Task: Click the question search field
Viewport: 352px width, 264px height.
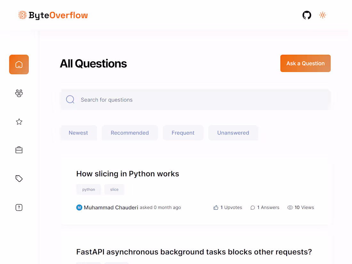Action: tap(195, 99)
